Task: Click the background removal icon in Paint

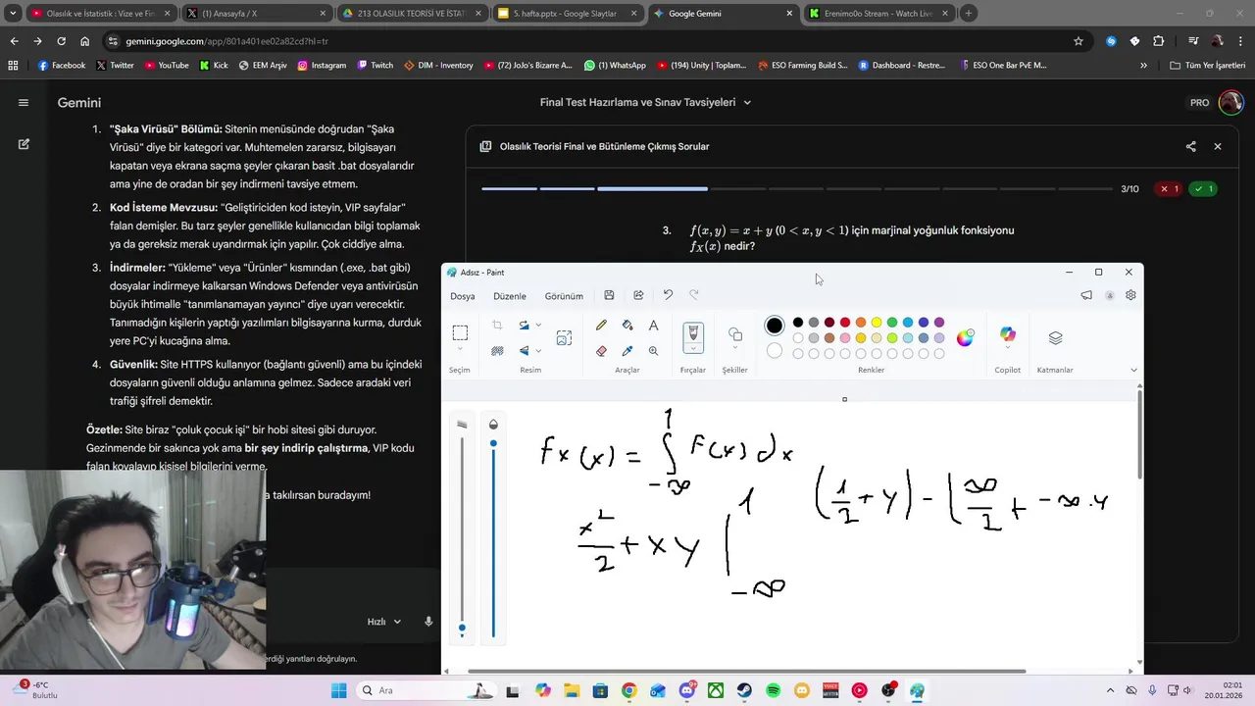Action: (x=497, y=350)
